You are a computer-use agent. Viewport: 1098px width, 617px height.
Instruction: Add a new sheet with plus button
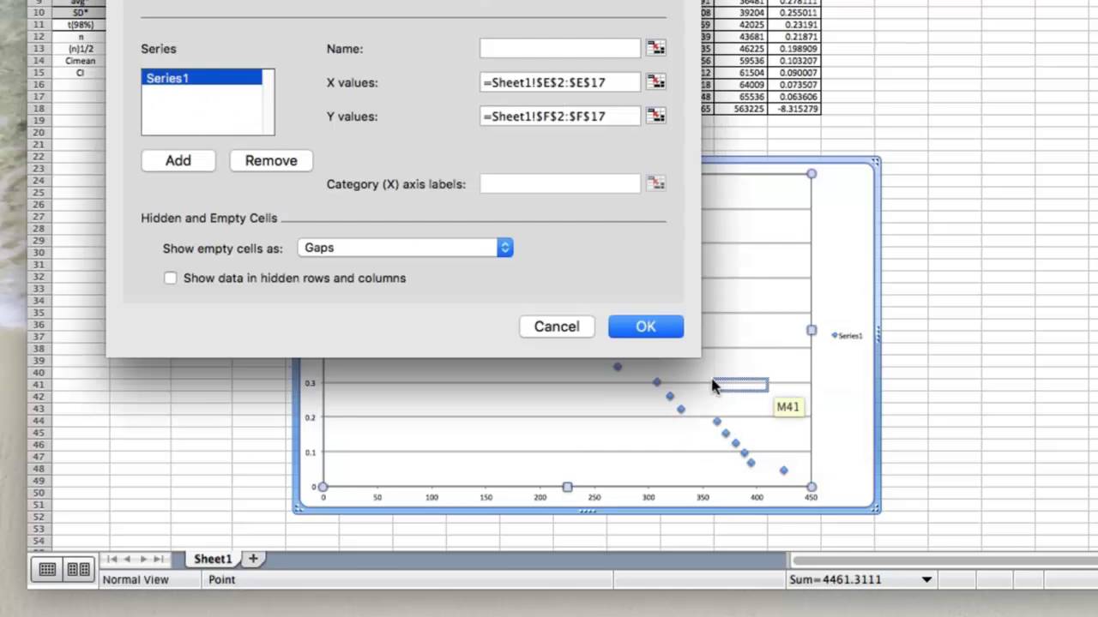point(253,559)
